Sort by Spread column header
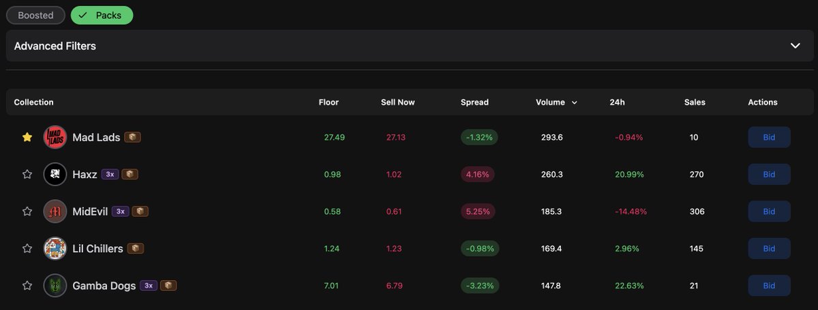This screenshot has height=310, width=818. tap(474, 103)
